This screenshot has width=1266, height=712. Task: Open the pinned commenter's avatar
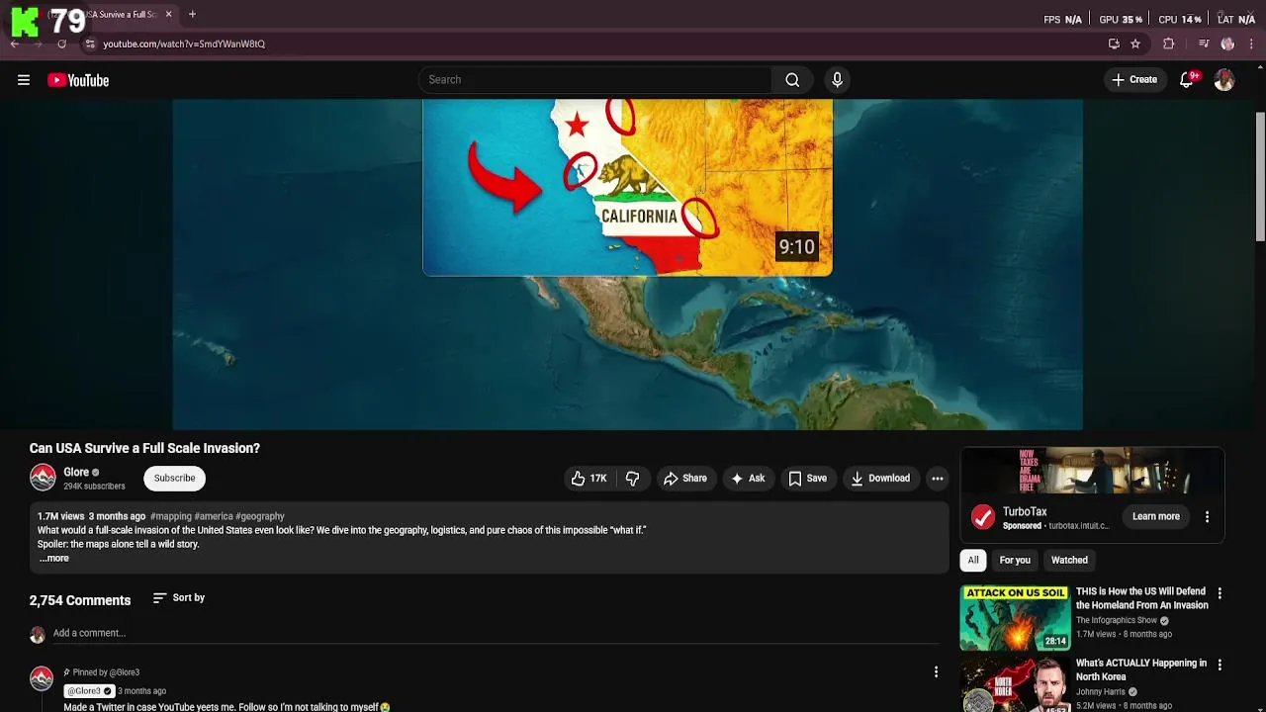(42, 678)
